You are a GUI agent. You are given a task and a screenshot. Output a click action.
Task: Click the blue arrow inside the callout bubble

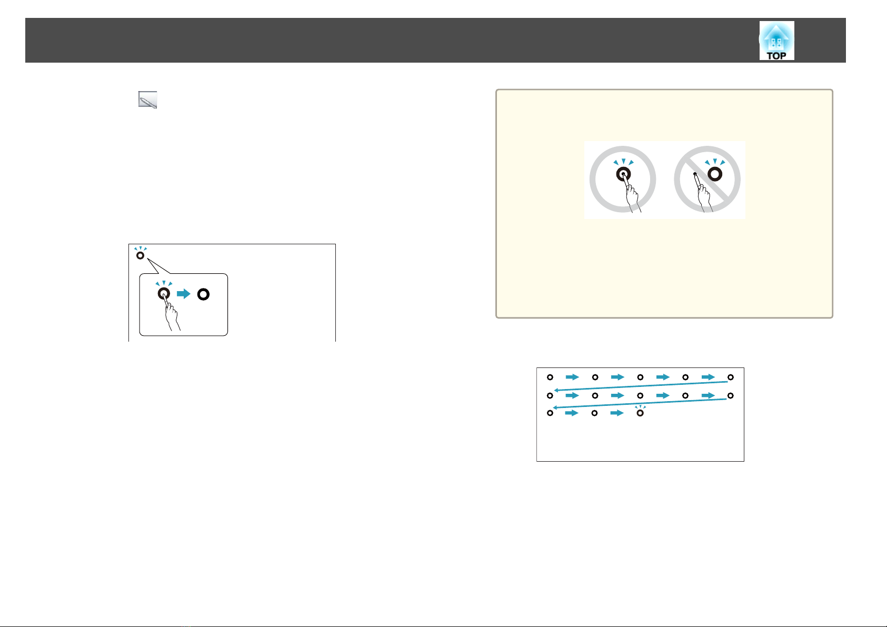click(184, 294)
